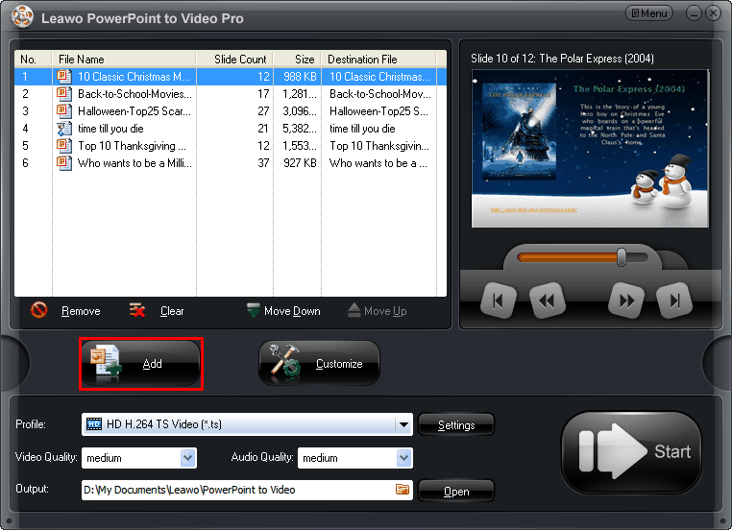Screen dimensions: 732x530
Task: Select the Top 10 Thanksgiving file row
Action: click(231, 146)
